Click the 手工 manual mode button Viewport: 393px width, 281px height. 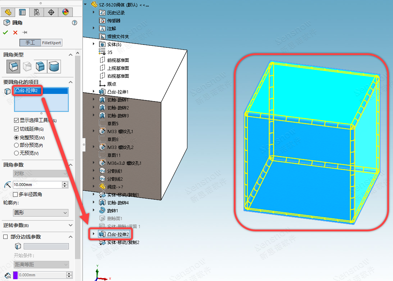pos(30,43)
